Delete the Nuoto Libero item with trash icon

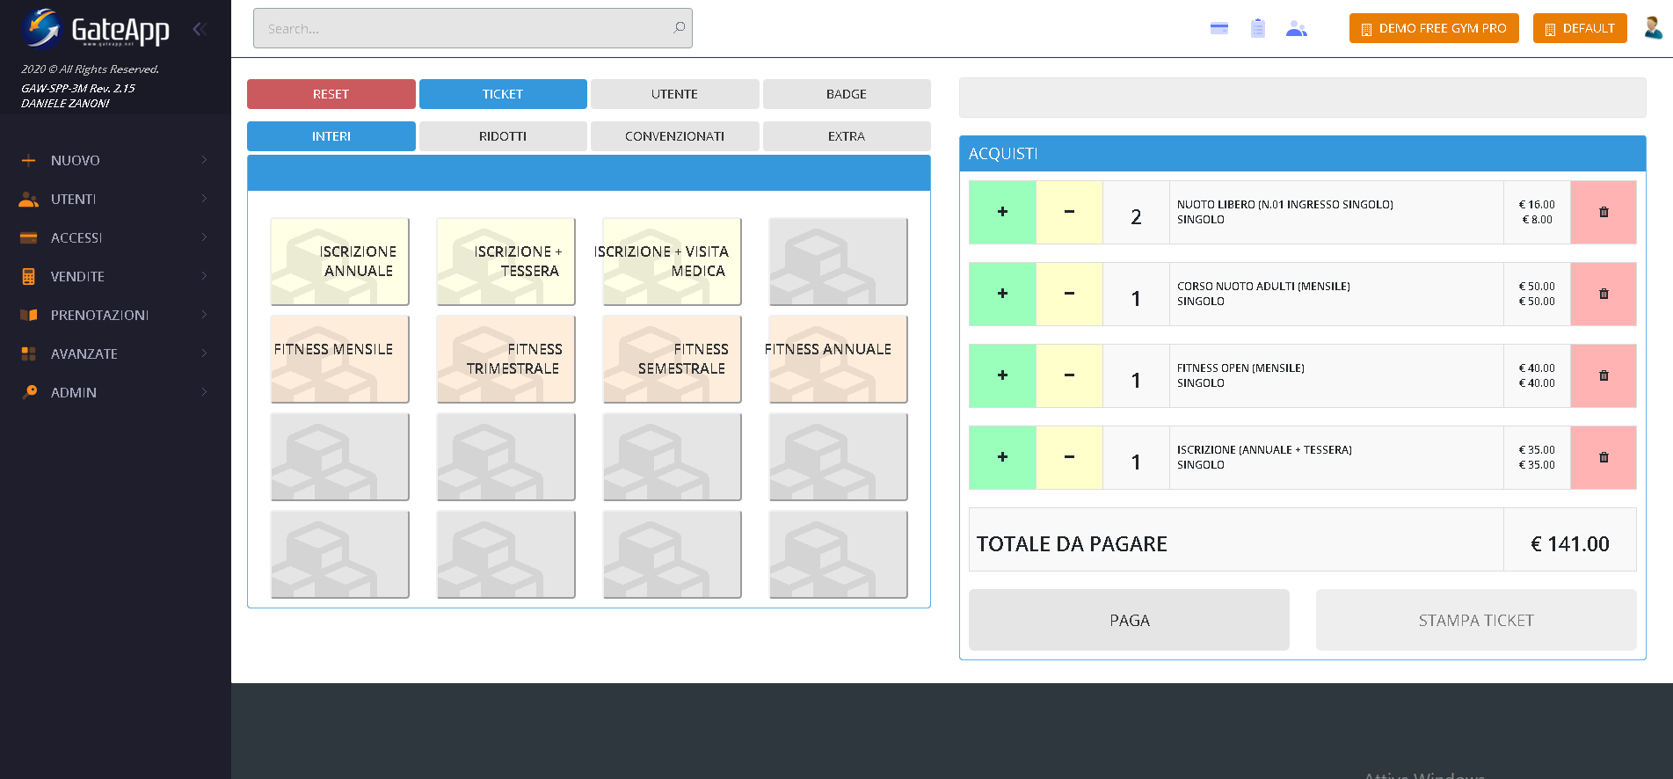pyautogui.click(x=1603, y=212)
